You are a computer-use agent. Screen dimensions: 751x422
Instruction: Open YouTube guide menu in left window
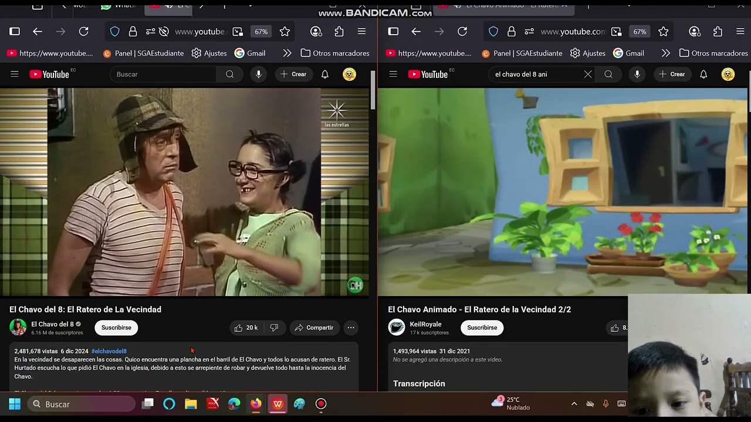click(15, 74)
